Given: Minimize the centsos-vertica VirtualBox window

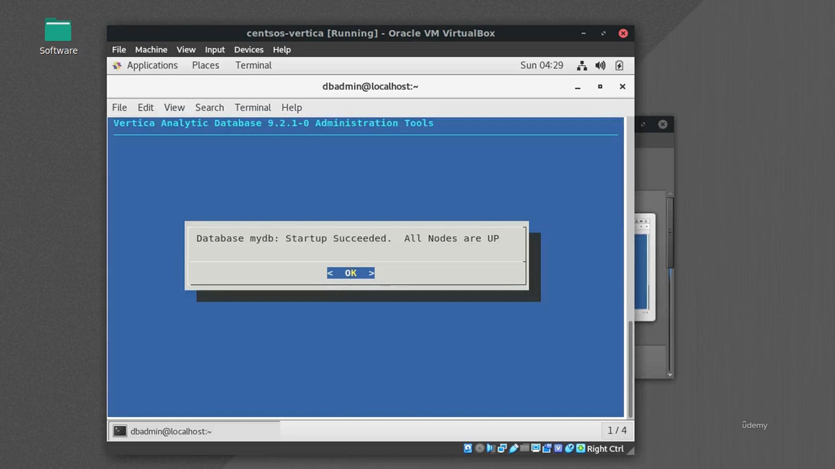Looking at the screenshot, I should point(584,33).
